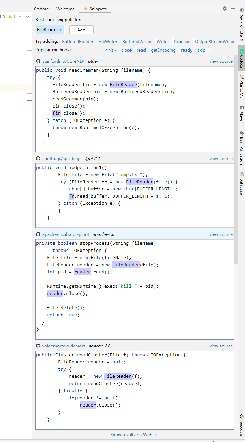Filter snippets by the getEncoding method
The image size is (245, 442).
pos(163,50)
